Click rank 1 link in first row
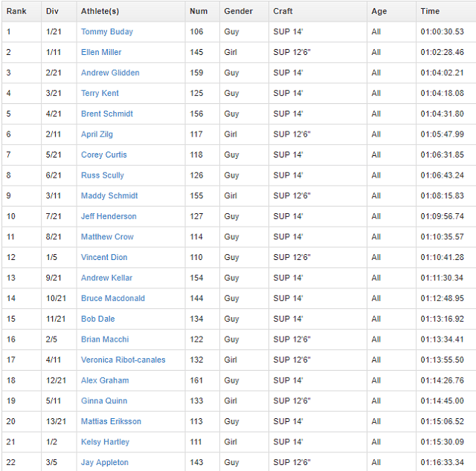476x471 pixels. [x=9, y=32]
